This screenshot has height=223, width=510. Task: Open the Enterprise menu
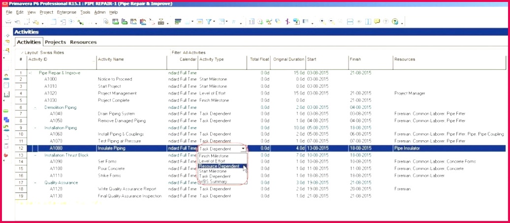click(66, 12)
